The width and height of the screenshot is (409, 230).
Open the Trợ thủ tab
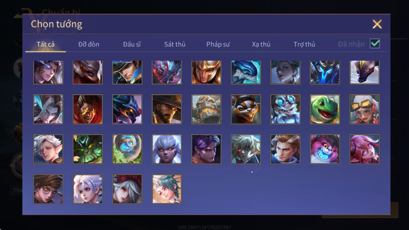coord(304,44)
